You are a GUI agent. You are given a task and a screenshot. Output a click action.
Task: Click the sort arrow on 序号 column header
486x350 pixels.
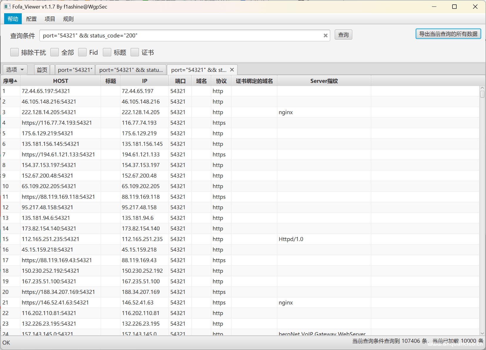click(16, 81)
